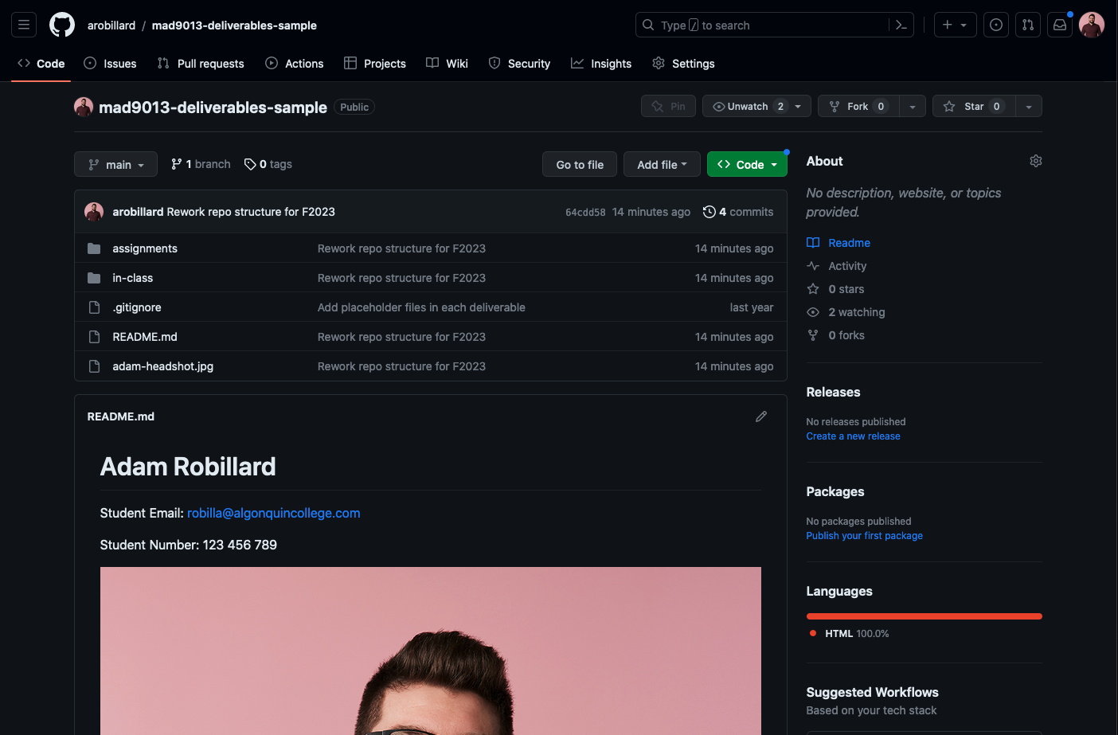Open Activity link in About section
Screen dimensions: 1118x735
(x=847, y=266)
